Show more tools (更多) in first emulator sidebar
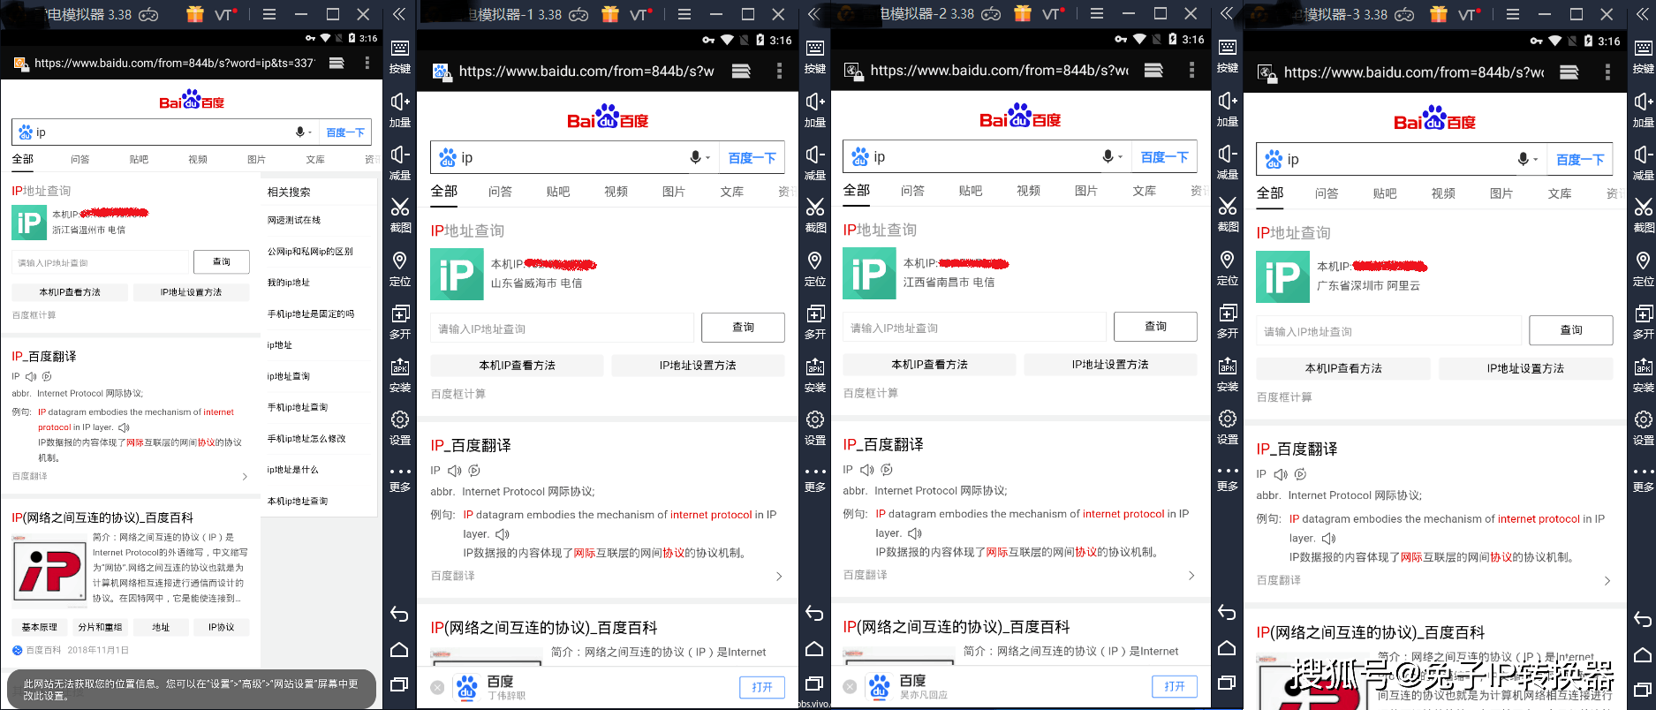Screen dimensions: 1656x710 (400, 478)
